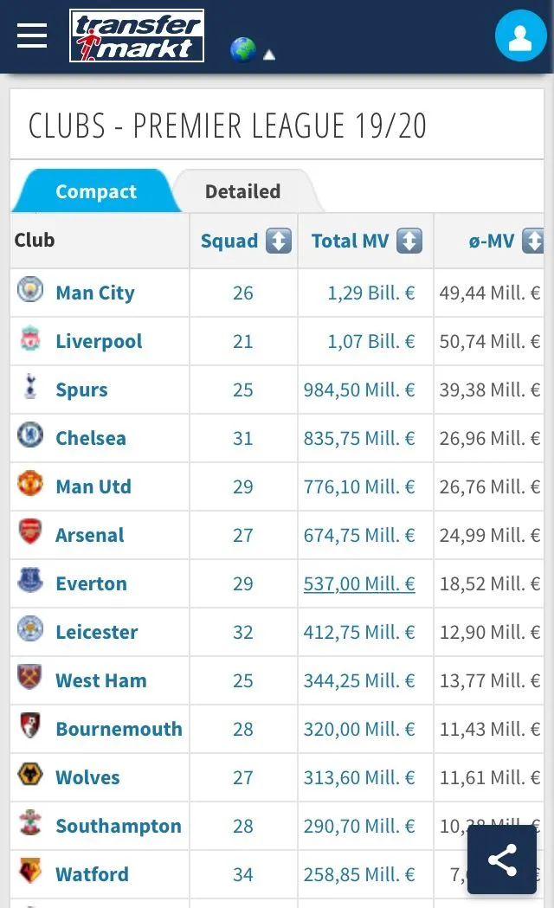Toggle sorting by Squad size

click(x=278, y=241)
